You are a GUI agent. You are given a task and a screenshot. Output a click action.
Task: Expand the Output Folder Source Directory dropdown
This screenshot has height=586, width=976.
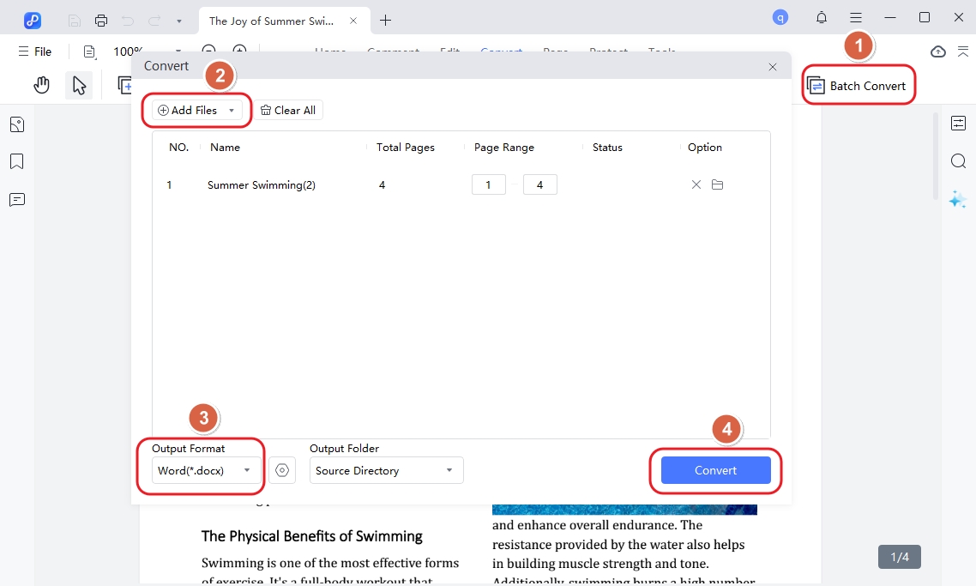386,470
